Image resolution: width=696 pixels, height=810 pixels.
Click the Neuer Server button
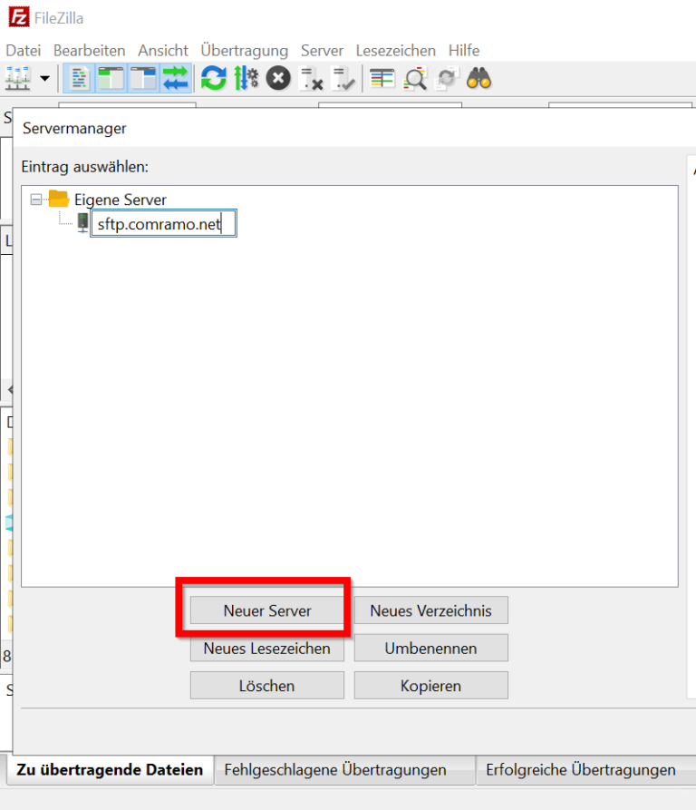click(267, 610)
